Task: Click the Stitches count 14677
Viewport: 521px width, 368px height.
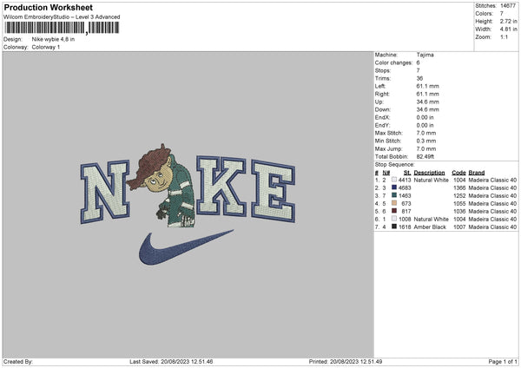Action: click(508, 6)
